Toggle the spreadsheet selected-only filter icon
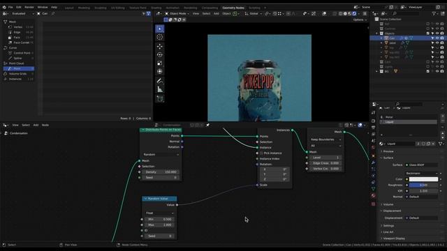 pos(144,13)
